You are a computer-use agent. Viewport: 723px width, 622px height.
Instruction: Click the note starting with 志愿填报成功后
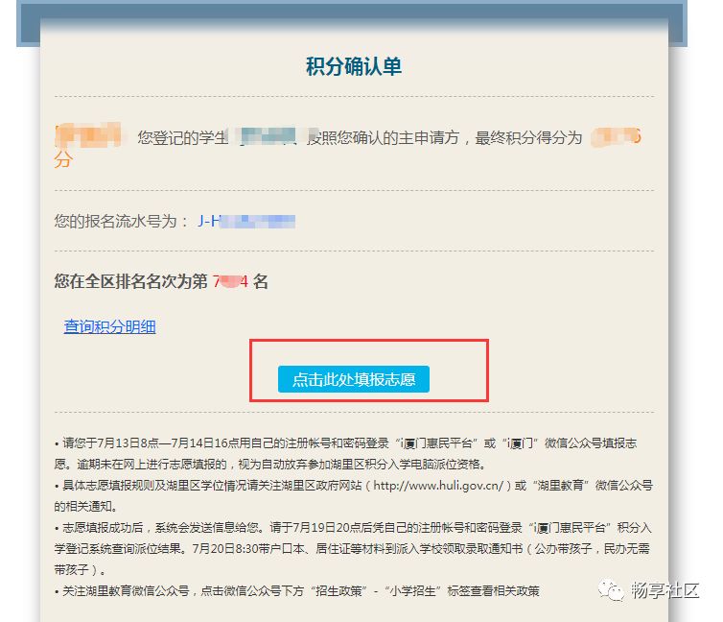(x=353, y=549)
